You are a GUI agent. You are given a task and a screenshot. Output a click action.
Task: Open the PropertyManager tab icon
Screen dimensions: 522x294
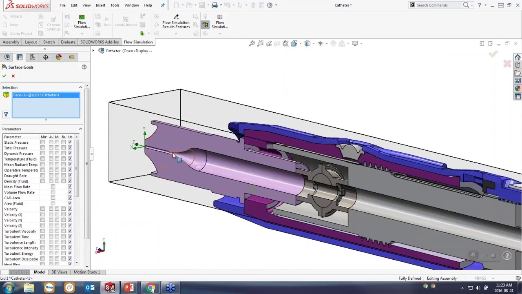tap(20, 57)
